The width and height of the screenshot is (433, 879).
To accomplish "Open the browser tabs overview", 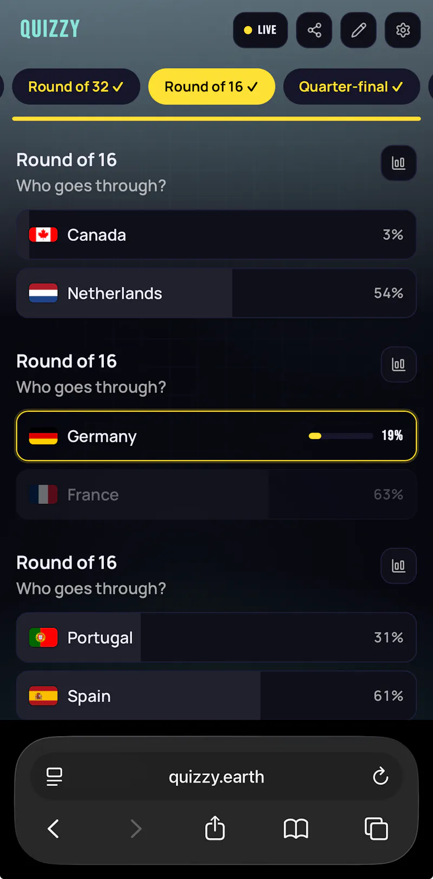I will pos(377,829).
